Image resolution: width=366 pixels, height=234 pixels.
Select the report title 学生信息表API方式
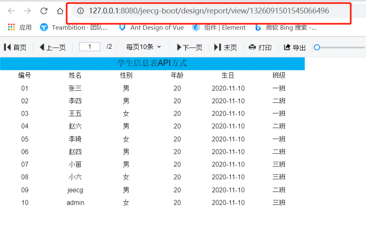(152, 63)
